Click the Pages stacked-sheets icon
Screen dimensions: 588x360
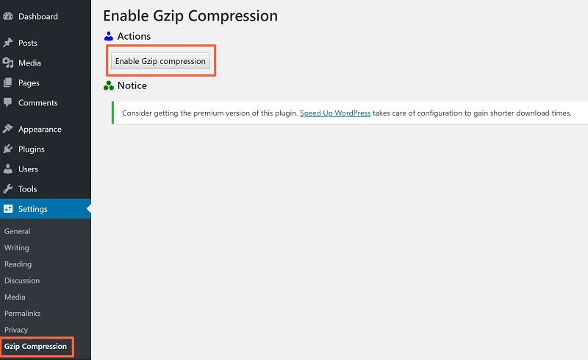pos(8,82)
